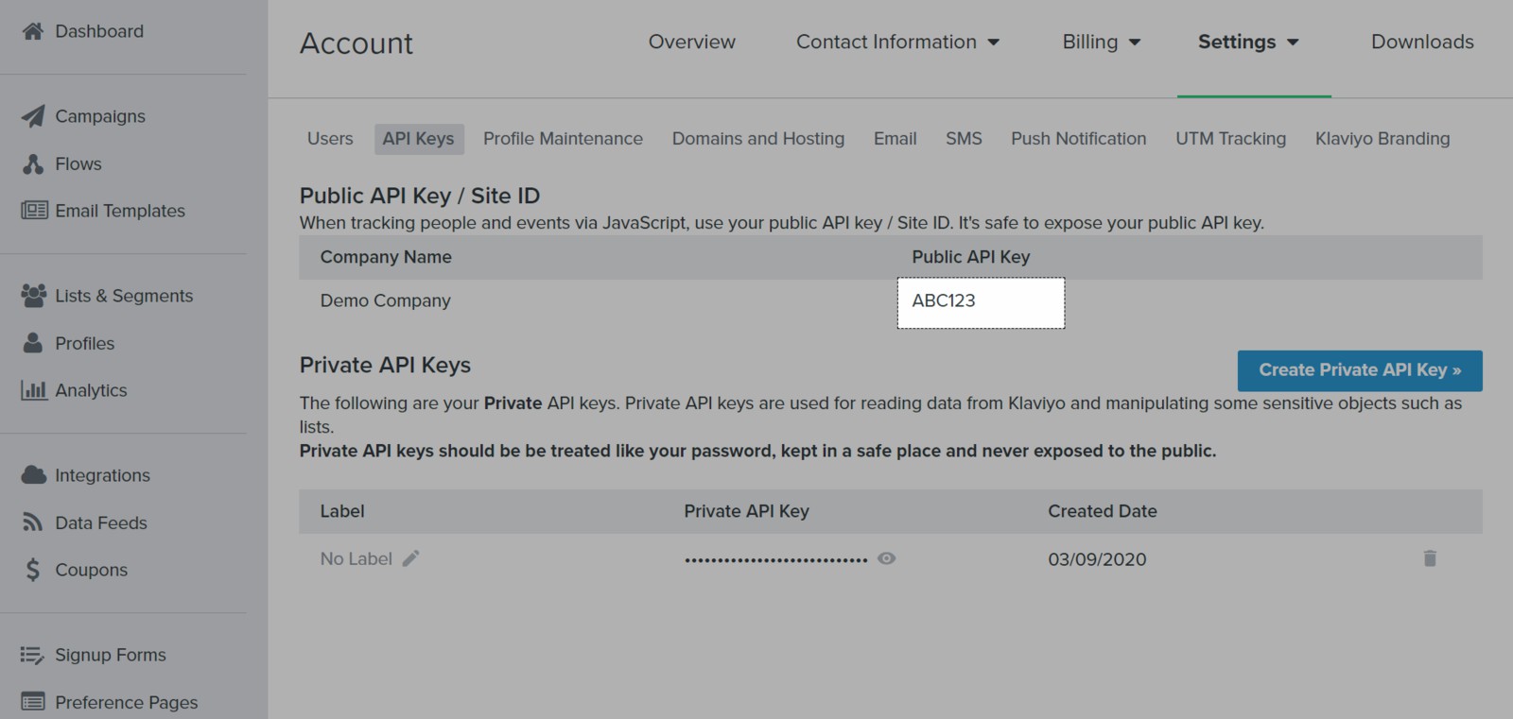Click the Dashboard home icon

[33, 31]
